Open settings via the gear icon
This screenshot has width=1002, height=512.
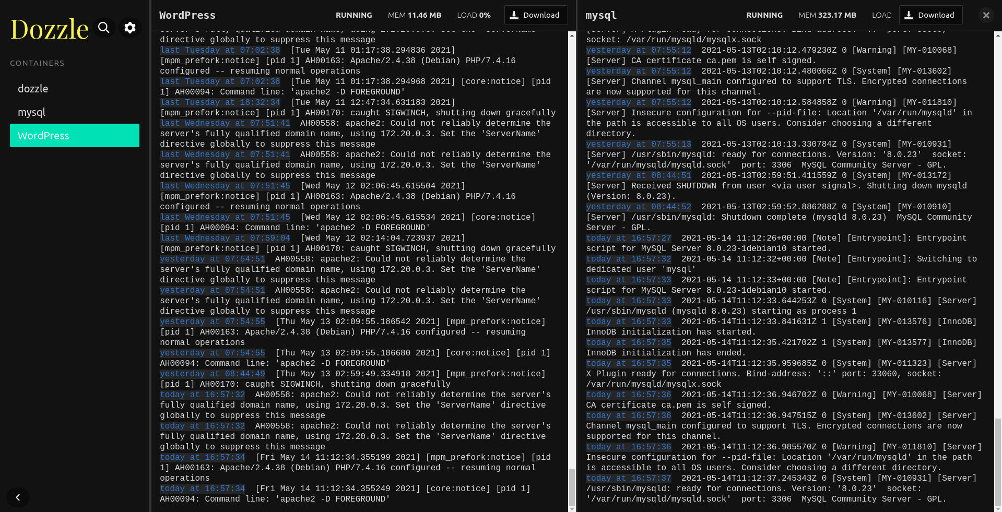point(130,28)
